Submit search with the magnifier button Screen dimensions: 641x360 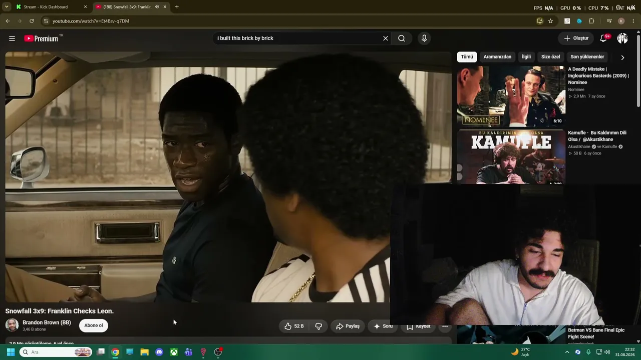click(x=402, y=38)
